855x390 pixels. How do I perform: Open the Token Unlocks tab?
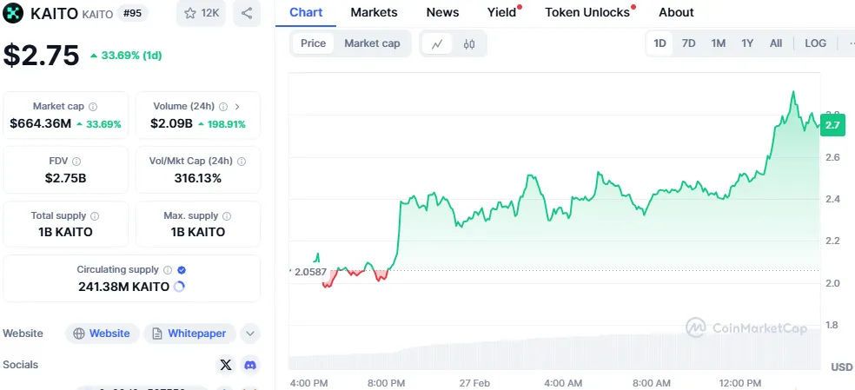pos(587,12)
